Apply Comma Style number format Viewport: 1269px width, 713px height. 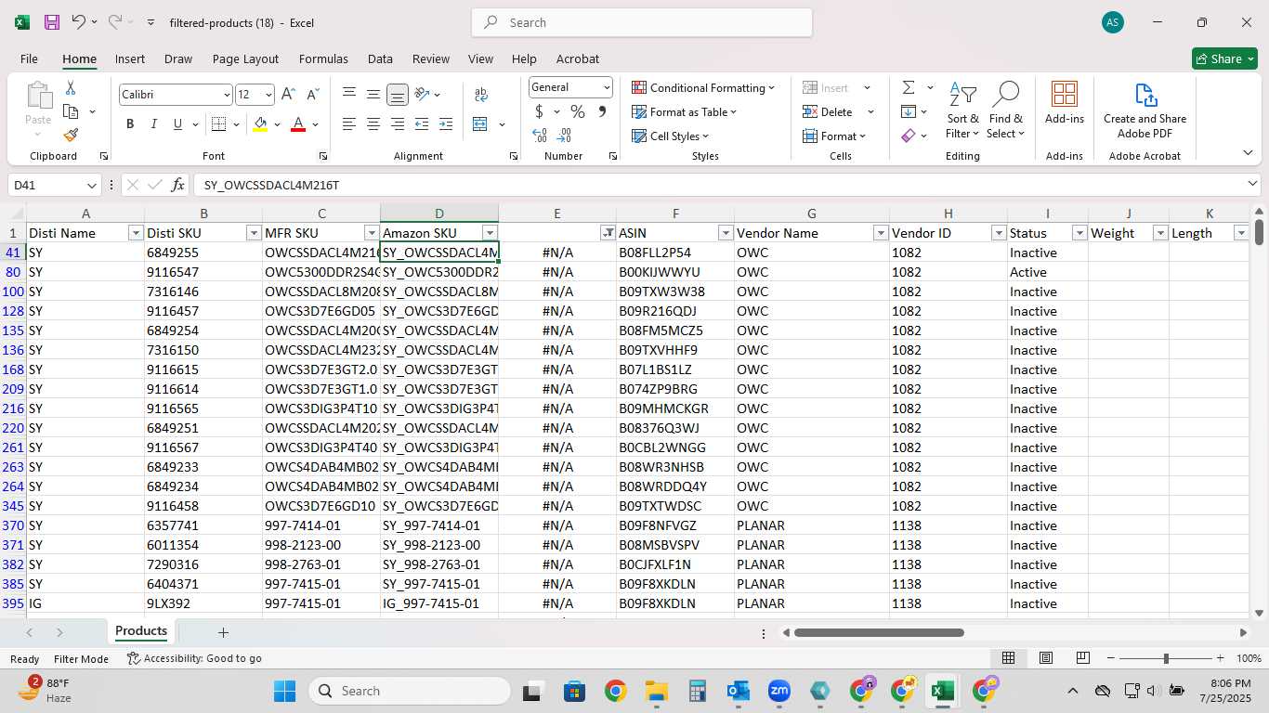(x=602, y=111)
